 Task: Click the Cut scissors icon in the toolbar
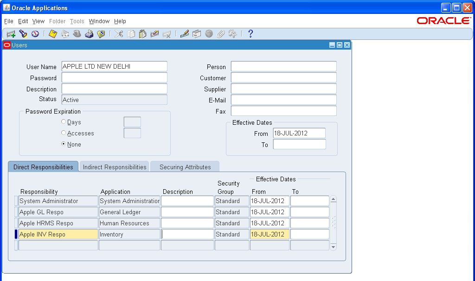pyautogui.click(x=119, y=33)
